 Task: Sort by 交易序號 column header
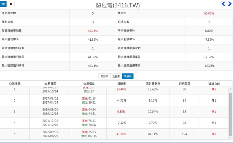(x=15, y=83)
